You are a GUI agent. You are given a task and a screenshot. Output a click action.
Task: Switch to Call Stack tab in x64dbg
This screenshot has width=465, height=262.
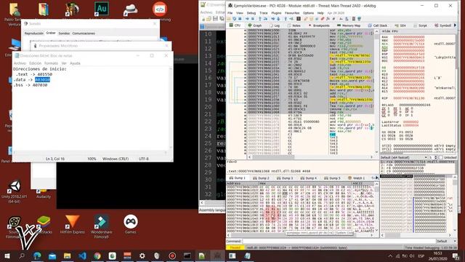coord(378,25)
